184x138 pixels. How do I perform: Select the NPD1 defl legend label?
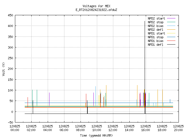pyautogui.click(x=156, y=45)
